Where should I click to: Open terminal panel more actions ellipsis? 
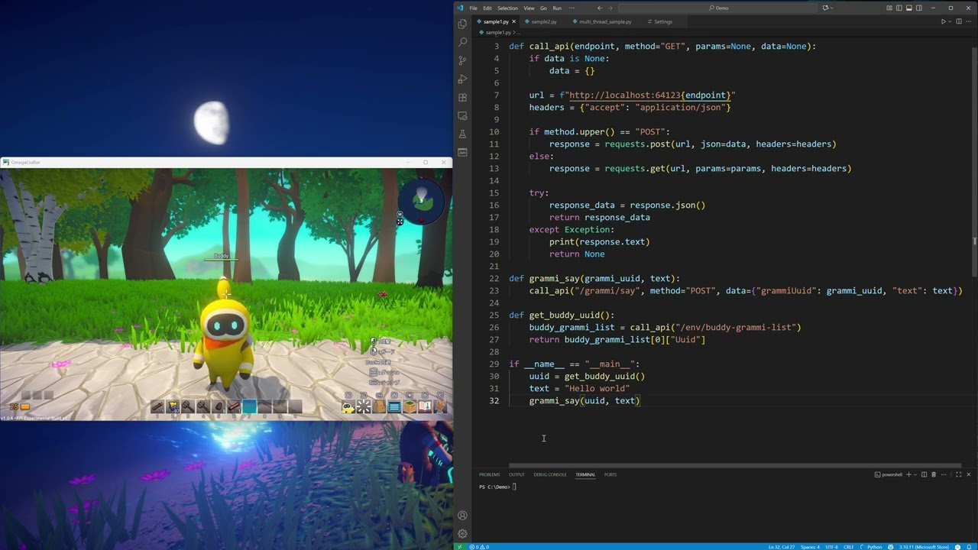pyautogui.click(x=944, y=474)
